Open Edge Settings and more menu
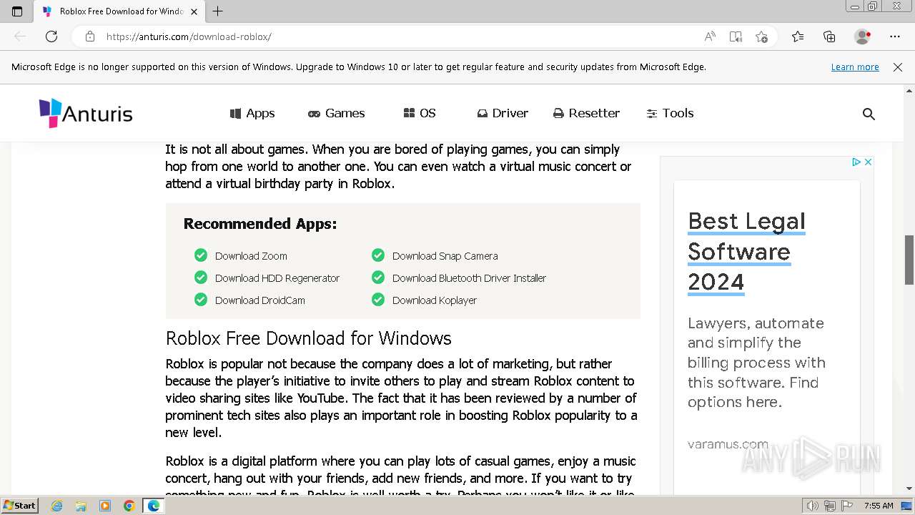915x515 pixels. (895, 36)
